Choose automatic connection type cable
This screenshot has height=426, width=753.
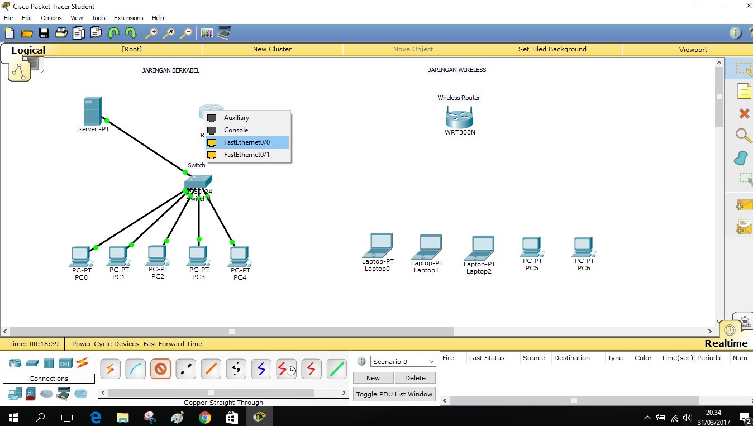(110, 369)
